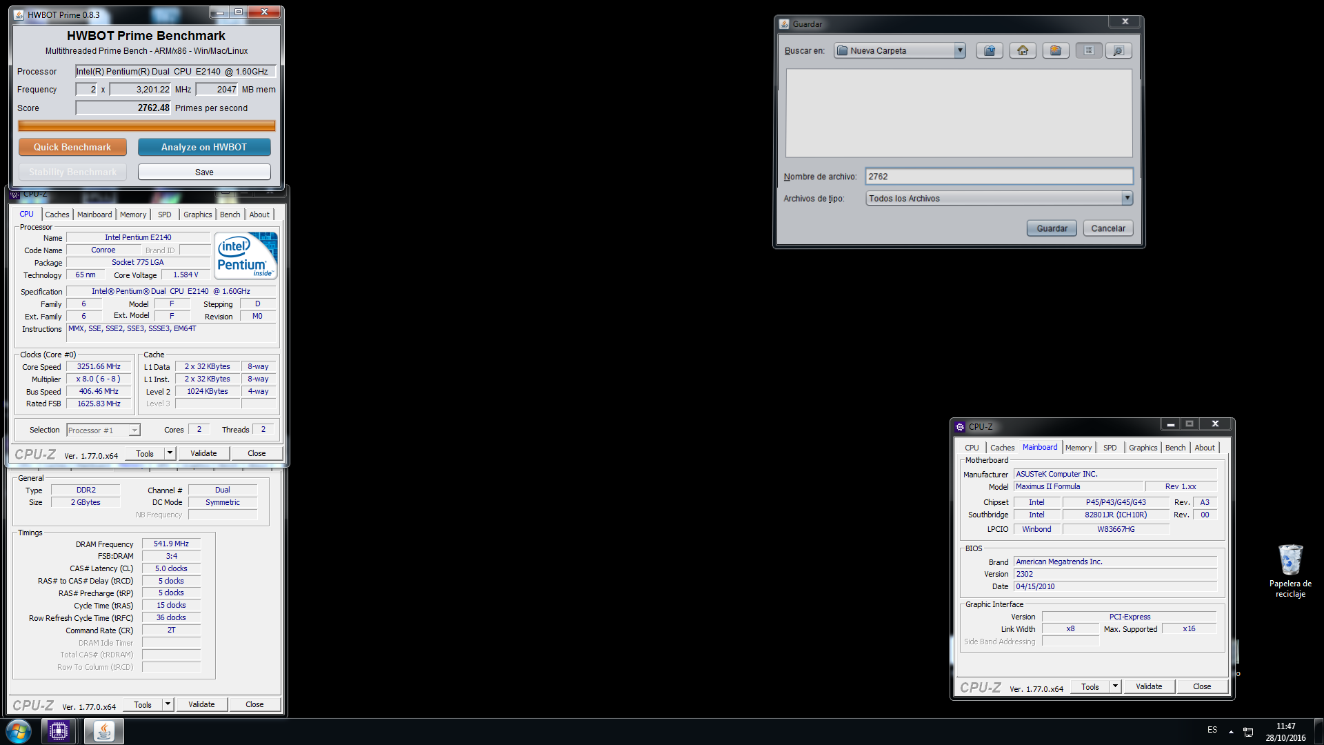Switch to About tab in Mainboard CPU-Z window
Image resolution: width=1324 pixels, height=745 pixels.
point(1205,448)
